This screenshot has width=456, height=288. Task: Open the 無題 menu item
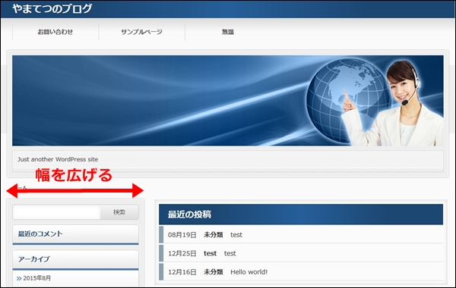[x=228, y=32]
